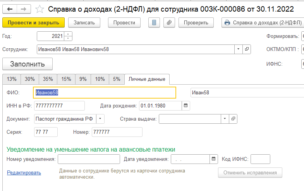304x191 pixels.
Task: Switch to the 15% tab
Action: tap(66, 79)
